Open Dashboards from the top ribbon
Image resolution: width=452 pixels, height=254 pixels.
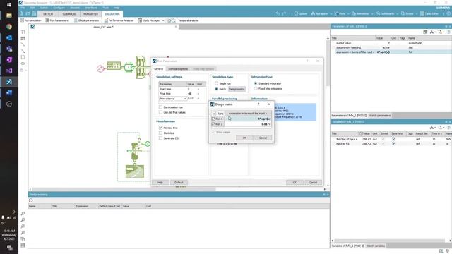tap(385, 13)
